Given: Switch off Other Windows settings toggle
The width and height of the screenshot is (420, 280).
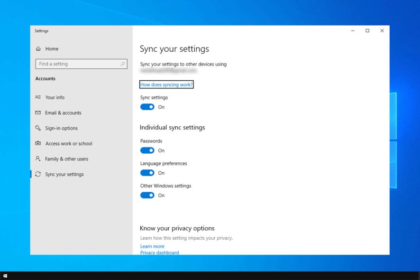Looking at the screenshot, I should 147,195.
